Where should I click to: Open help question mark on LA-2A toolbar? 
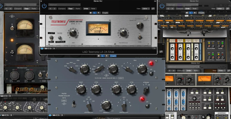(x=155, y=48)
